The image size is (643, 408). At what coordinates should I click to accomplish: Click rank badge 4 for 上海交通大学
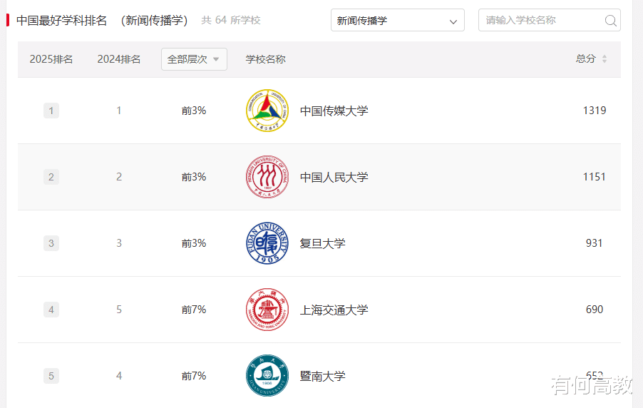[51, 310]
